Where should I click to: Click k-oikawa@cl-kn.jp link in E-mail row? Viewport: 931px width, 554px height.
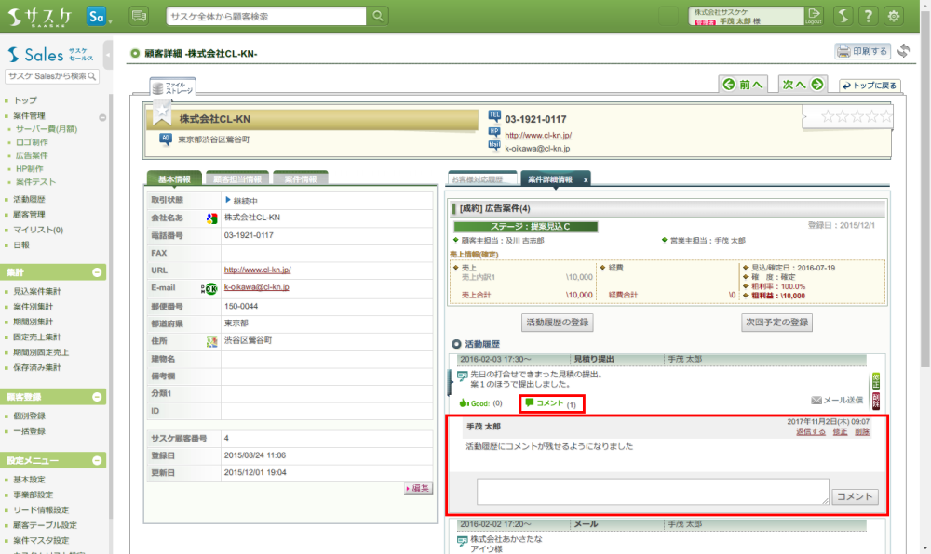[x=257, y=287]
